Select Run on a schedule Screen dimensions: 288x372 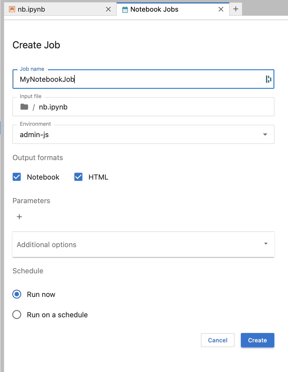pyautogui.click(x=17, y=315)
